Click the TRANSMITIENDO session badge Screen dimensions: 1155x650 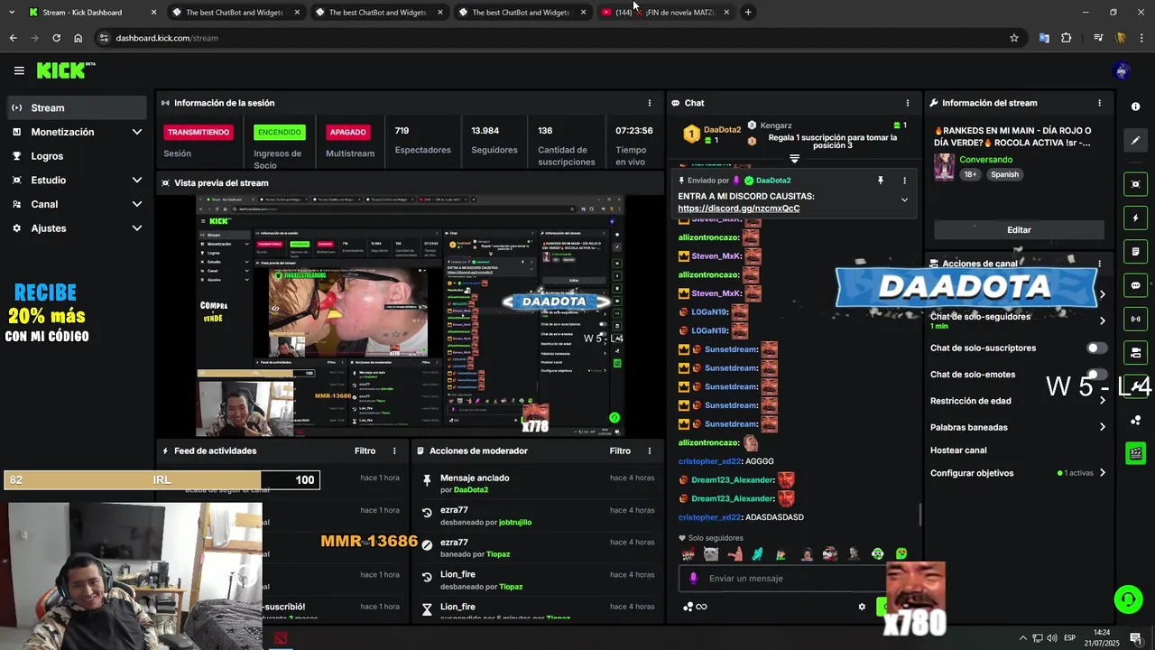point(199,132)
